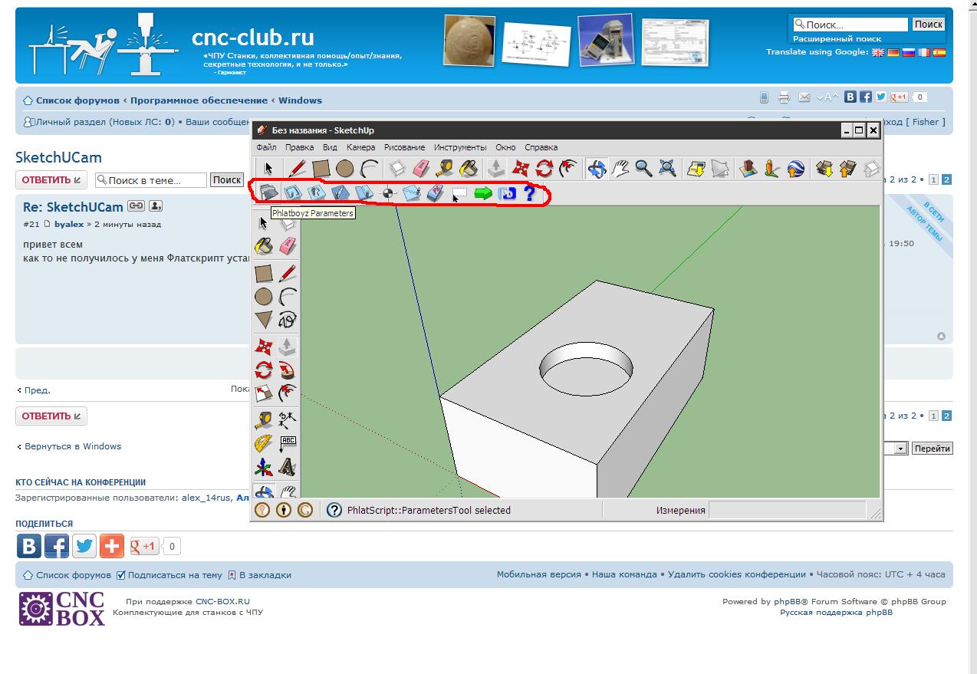Click the print topic icon on forum
The image size is (977, 674).
point(784,97)
